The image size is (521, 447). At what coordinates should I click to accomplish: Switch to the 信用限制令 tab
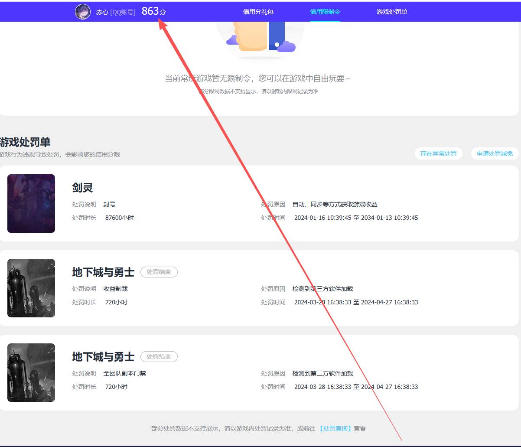(325, 12)
